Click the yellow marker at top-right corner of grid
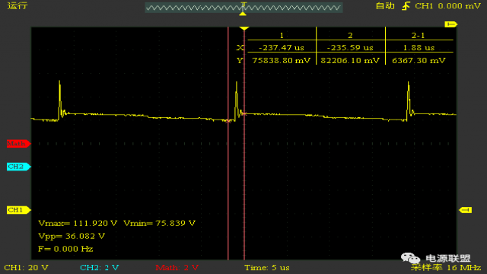Image resolution: width=487 pixels, height=274 pixels. pyautogui.click(x=450, y=24)
